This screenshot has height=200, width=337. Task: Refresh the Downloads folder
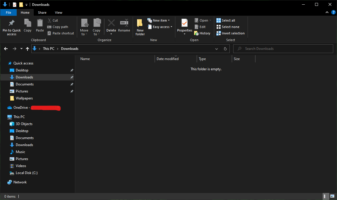point(225,49)
